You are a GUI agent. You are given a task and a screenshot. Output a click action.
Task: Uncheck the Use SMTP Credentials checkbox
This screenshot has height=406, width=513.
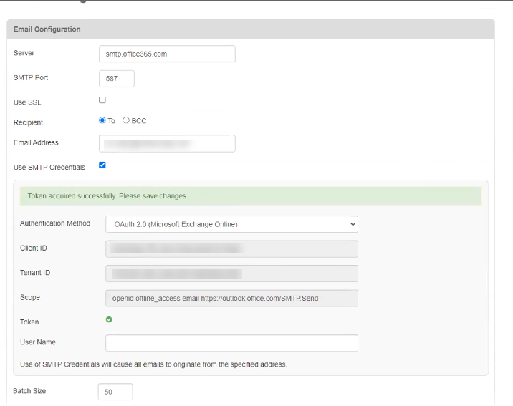pos(102,165)
